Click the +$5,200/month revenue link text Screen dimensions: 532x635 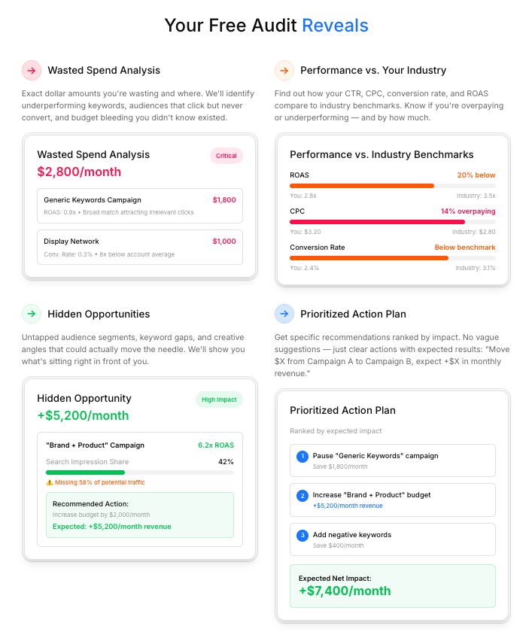click(348, 506)
